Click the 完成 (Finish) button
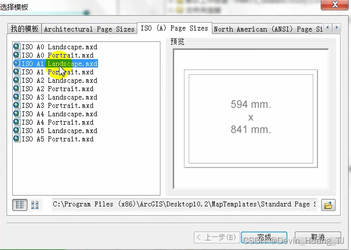This screenshot has height=250, width=351. pos(264,237)
